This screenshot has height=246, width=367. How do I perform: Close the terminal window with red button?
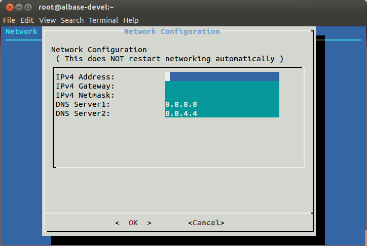(x=10, y=8)
